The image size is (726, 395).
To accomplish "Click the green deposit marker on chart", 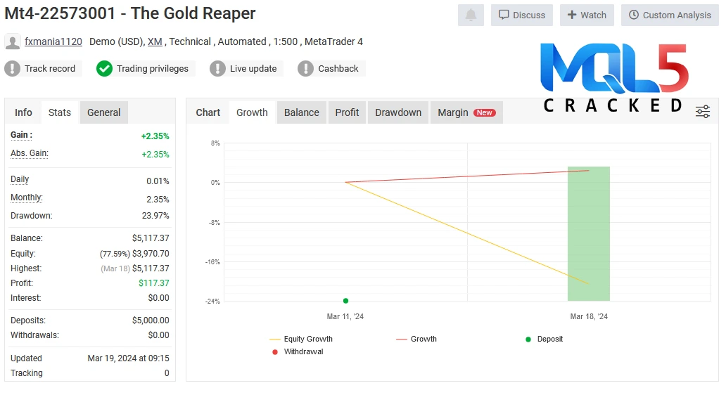I will click(x=346, y=301).
